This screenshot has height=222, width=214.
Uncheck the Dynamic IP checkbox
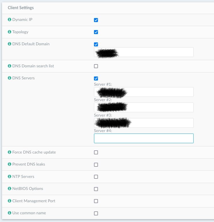96,20
